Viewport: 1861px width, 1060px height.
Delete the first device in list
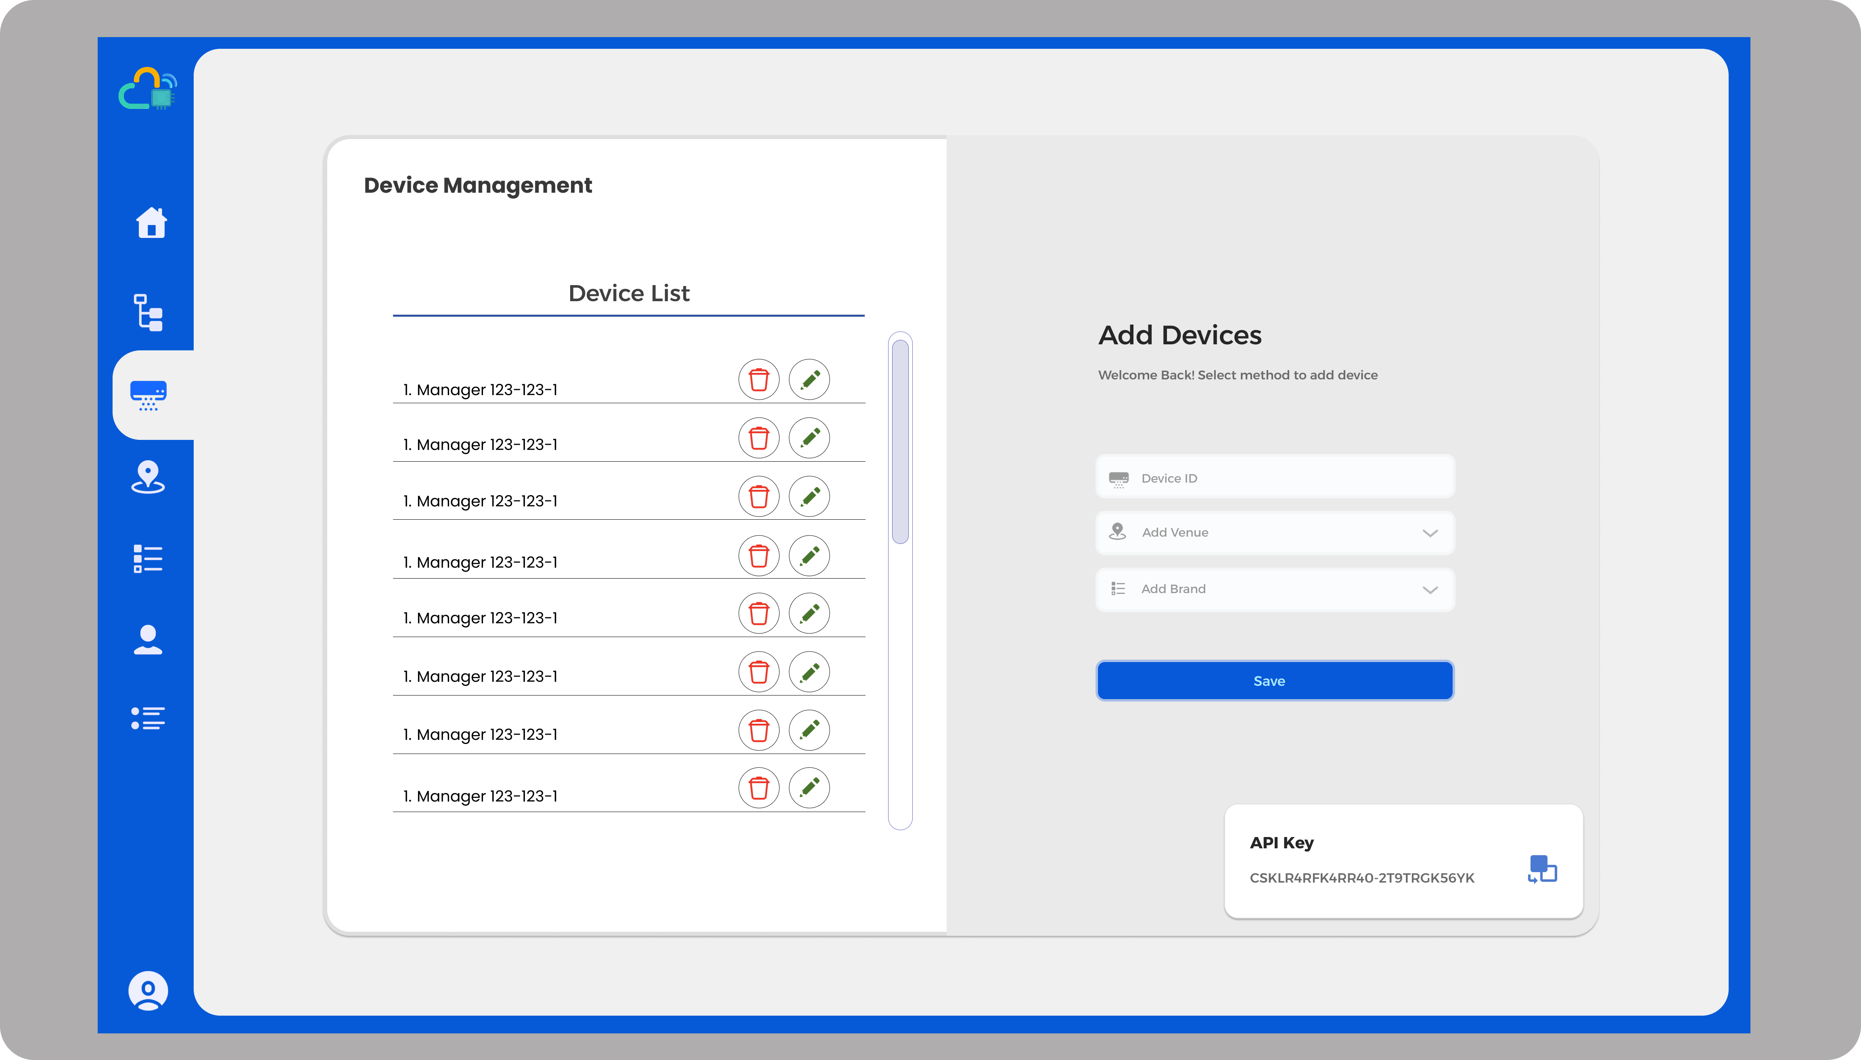coord(759,380)
